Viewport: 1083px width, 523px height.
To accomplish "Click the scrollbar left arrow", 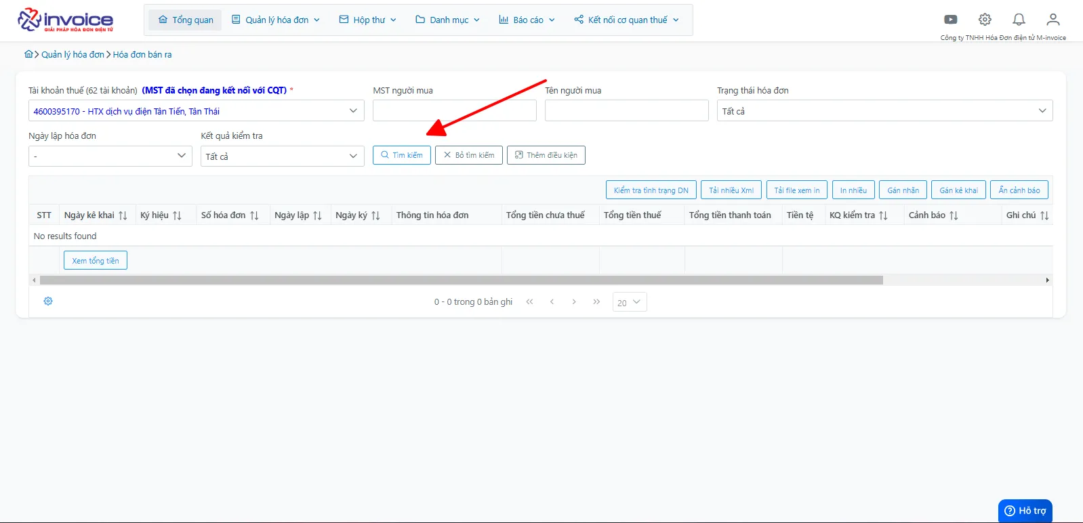I will [x=34, y=280].
